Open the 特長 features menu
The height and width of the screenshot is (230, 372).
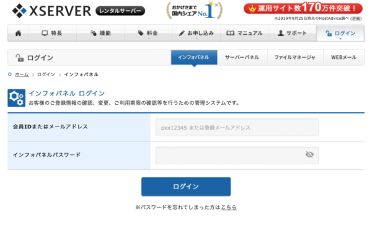[x=53, y=33]
